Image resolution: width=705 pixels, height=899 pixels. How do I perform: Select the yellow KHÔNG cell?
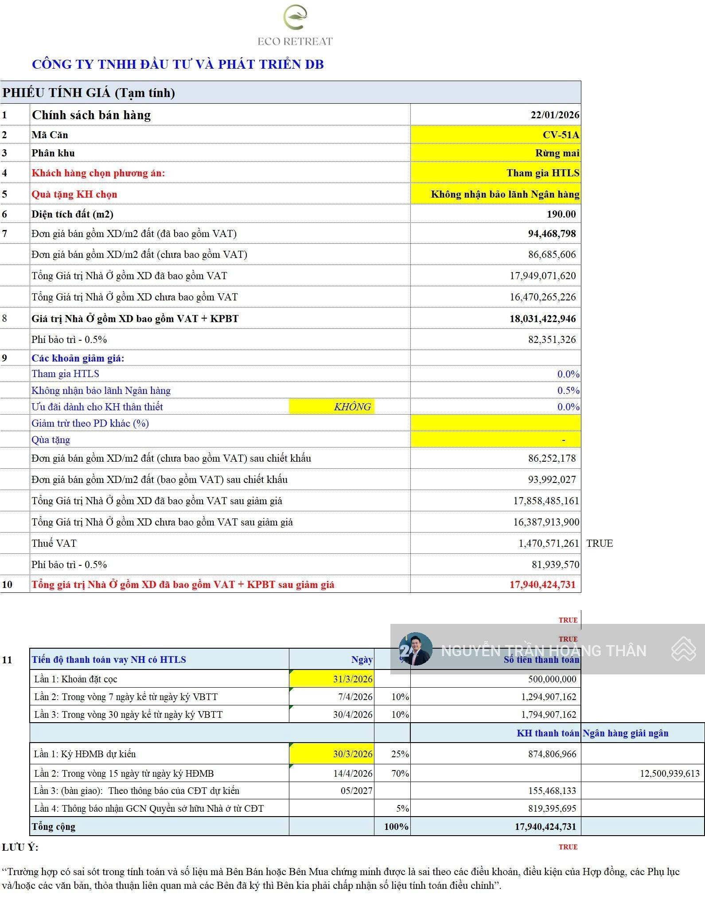331,407
